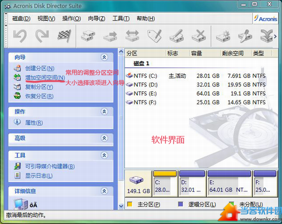Collapse the 详细信息 panel section
This screenshot has width=282, height=224.
pos(104,191)
